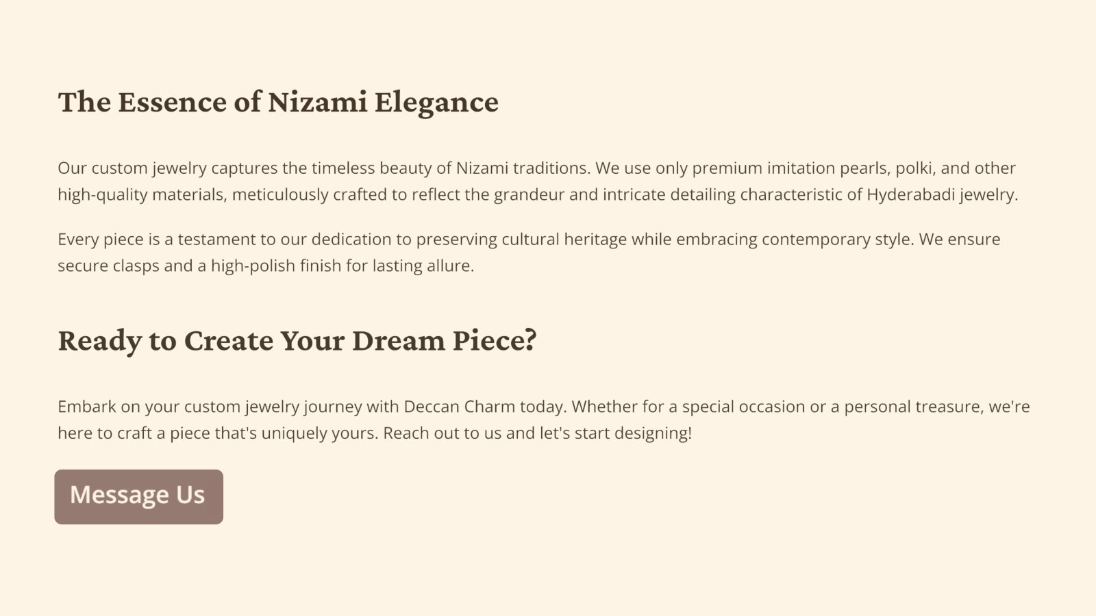Click the paragraph starting 'Our custom jewelry captures'

click(538, 181)
